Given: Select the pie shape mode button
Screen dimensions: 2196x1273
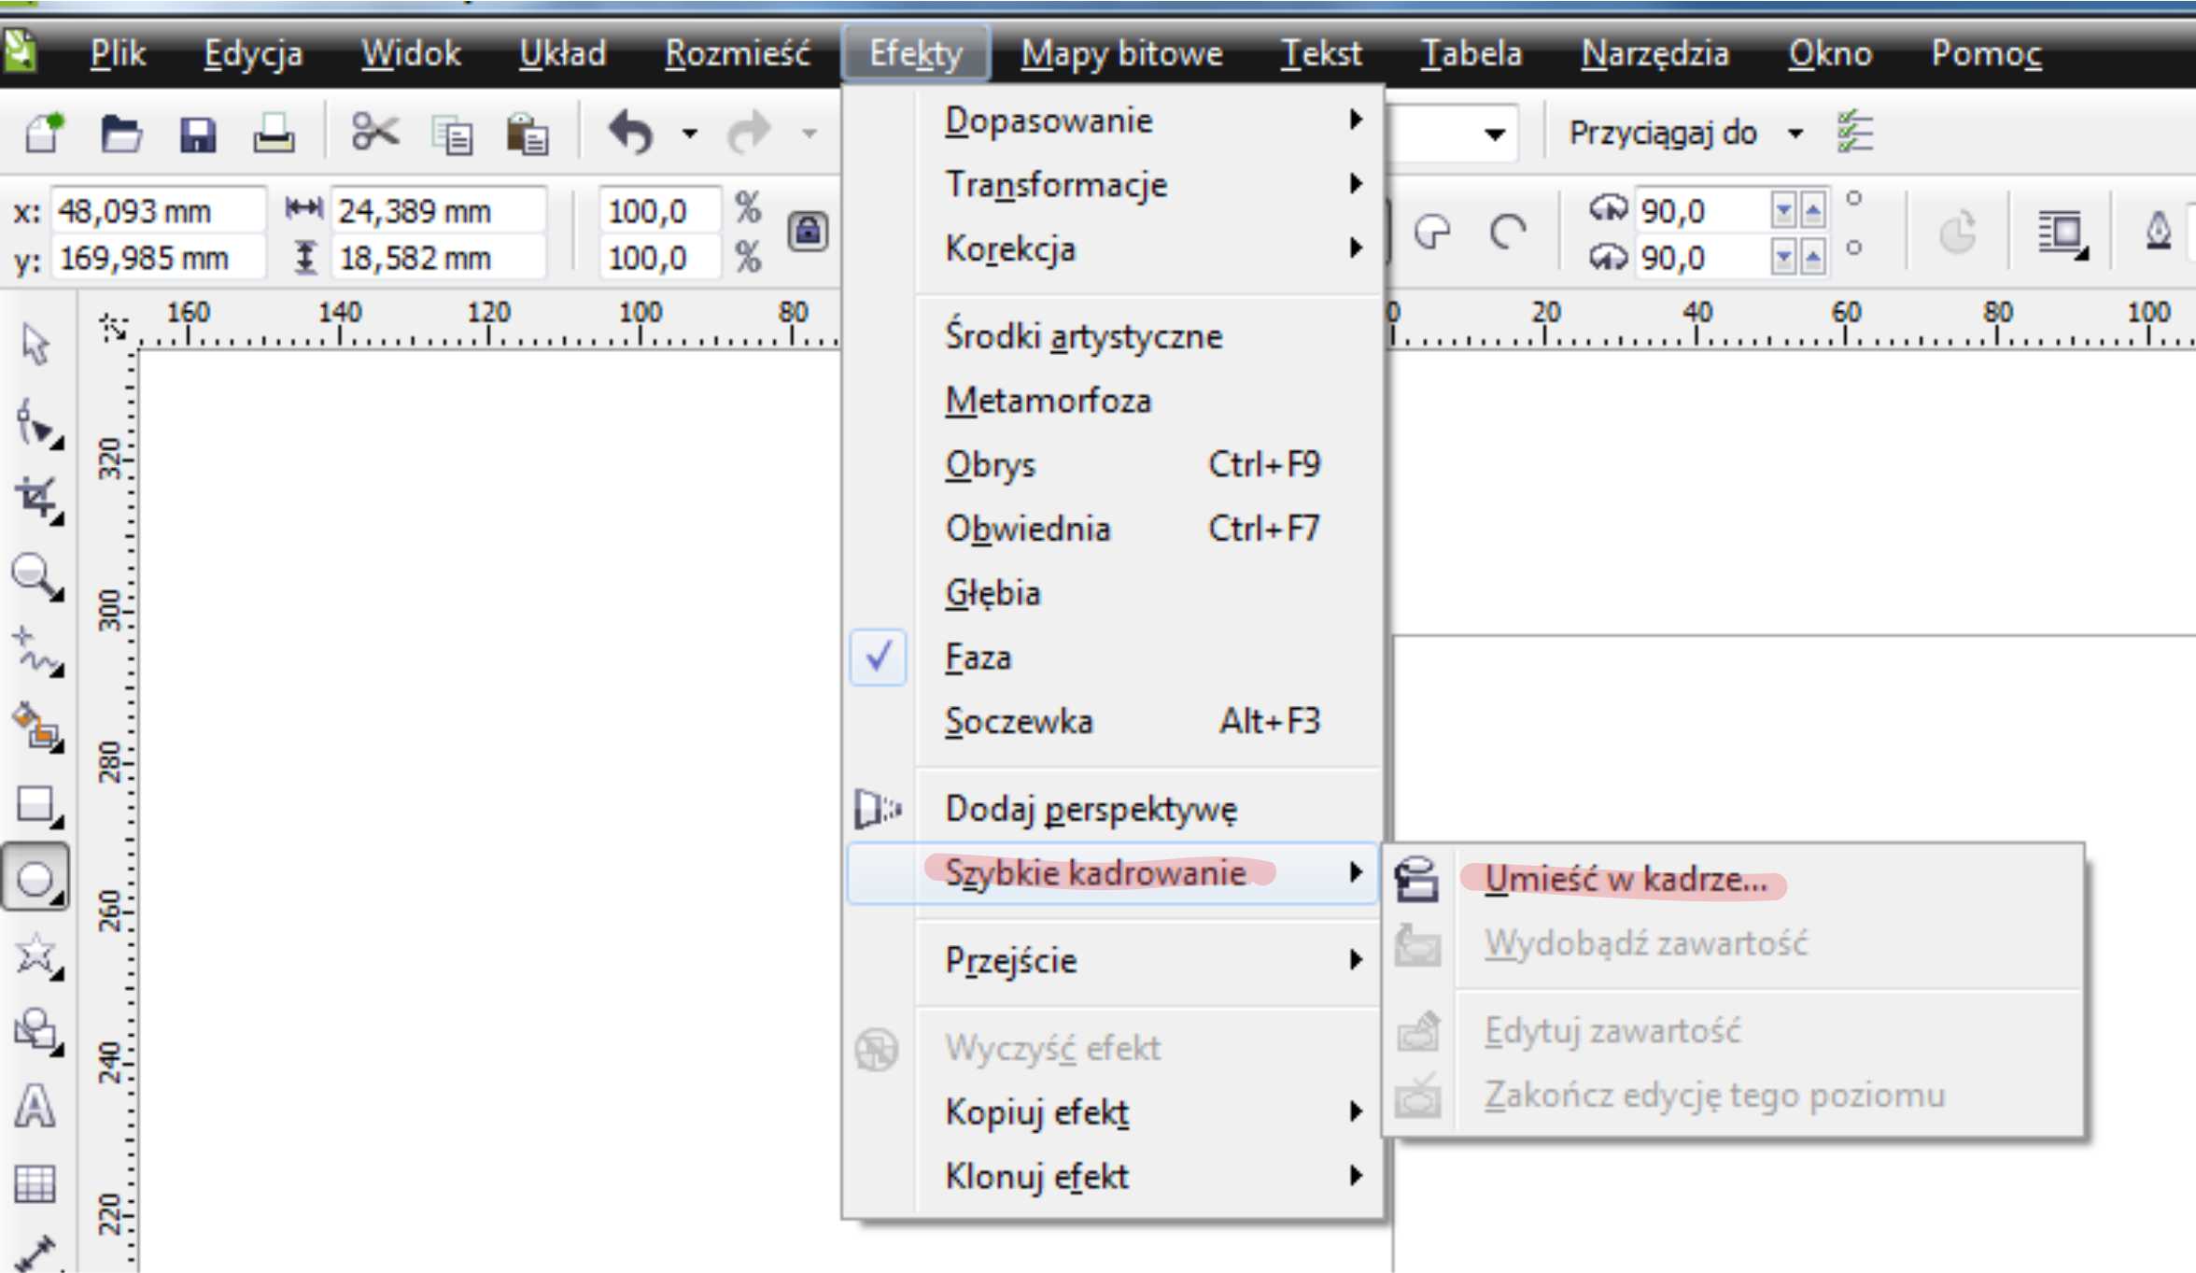Looking at the screenshot, I should click(x=1432, y=232).
